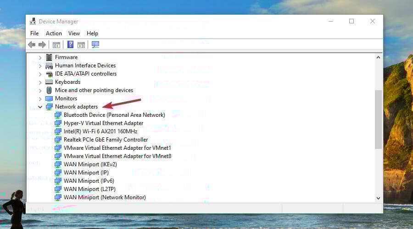Click the Back arrow toolbar icon
The width and height of the screenshot is (413, 229).
32,45
